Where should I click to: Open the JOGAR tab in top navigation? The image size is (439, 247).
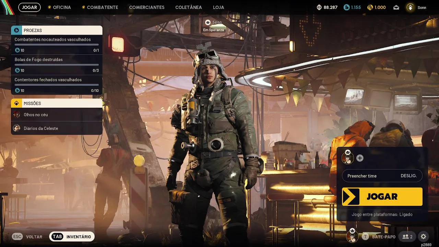(29, 7)
